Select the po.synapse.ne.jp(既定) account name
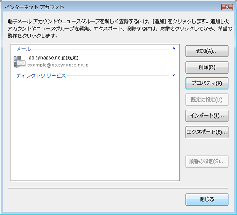237x215 pixels. (54, 58)
